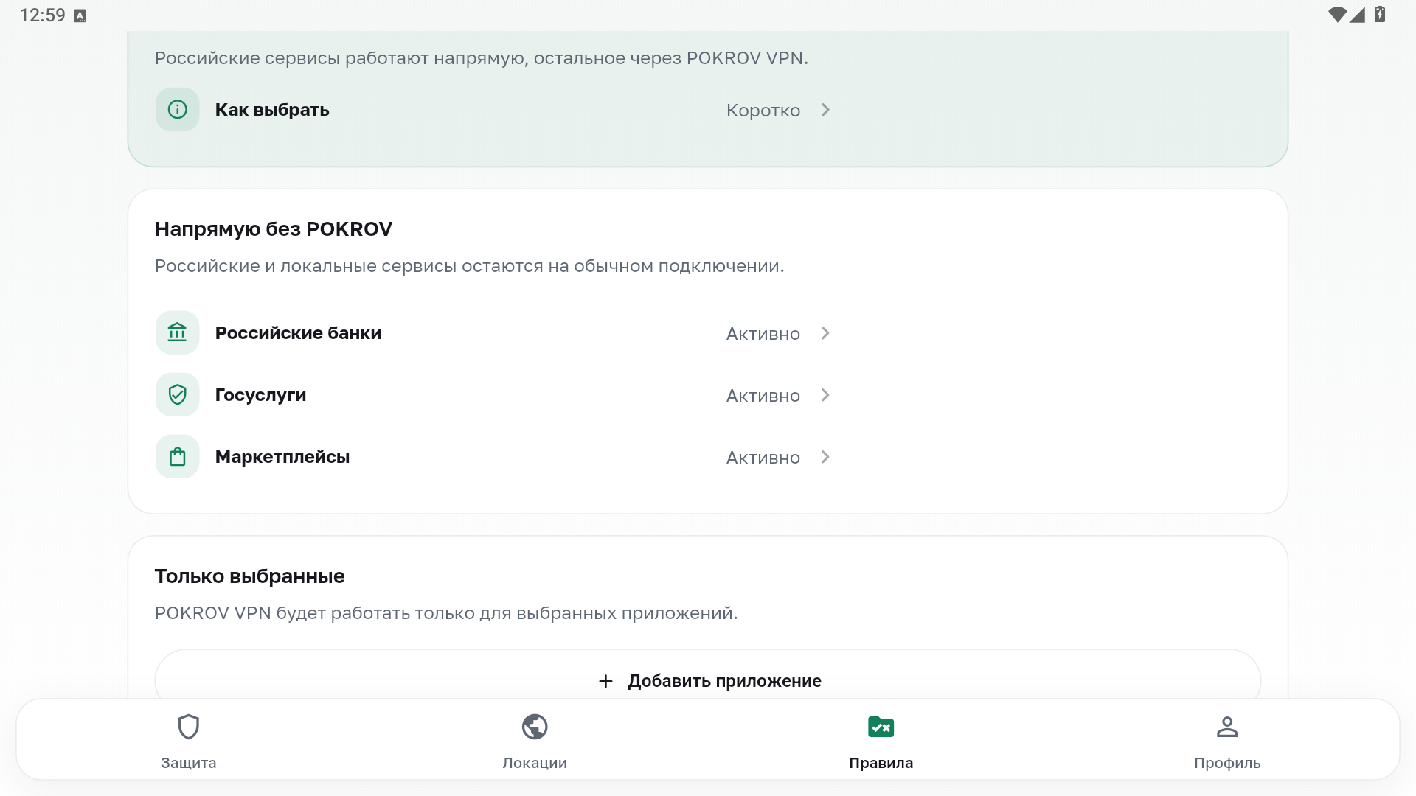The height and width of the screenshot is (796, 1416).
Task: Open Маркетплейсы rule settings
Action: click(x=494, y=457)
